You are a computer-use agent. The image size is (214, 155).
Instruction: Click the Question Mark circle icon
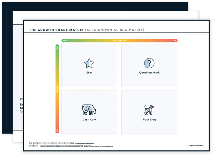(x=149, y=63)
